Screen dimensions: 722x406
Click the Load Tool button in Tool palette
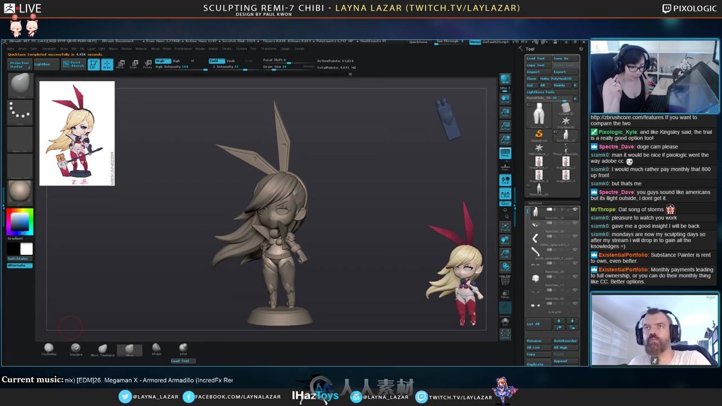tap(538, 59)
